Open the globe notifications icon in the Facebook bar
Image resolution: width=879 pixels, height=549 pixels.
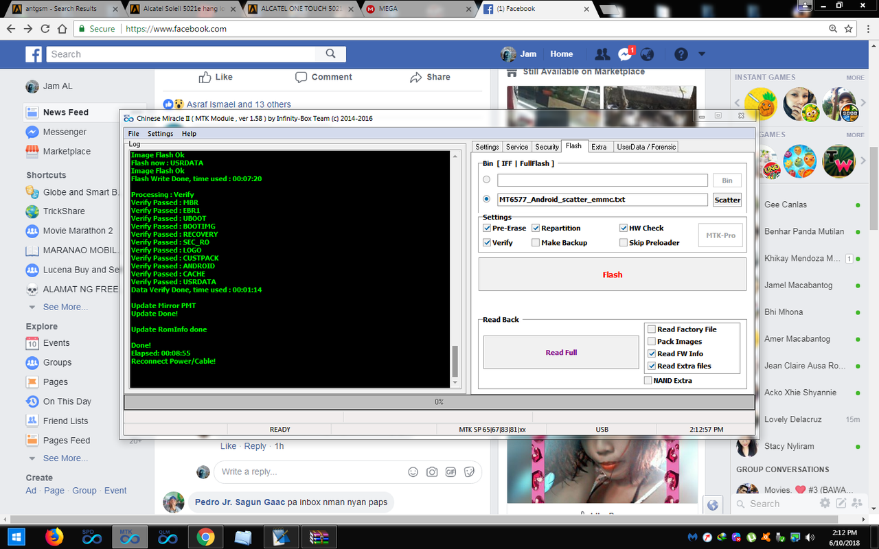tap(647, 54)
